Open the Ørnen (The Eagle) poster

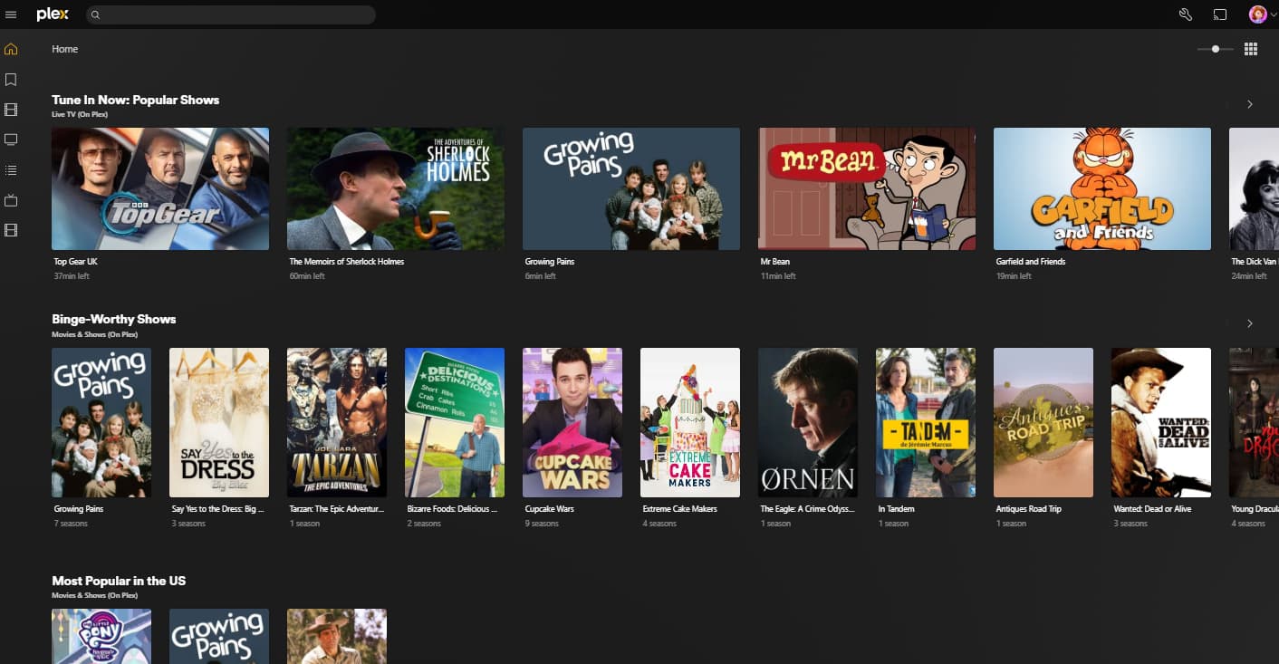(x=808, y=422)
